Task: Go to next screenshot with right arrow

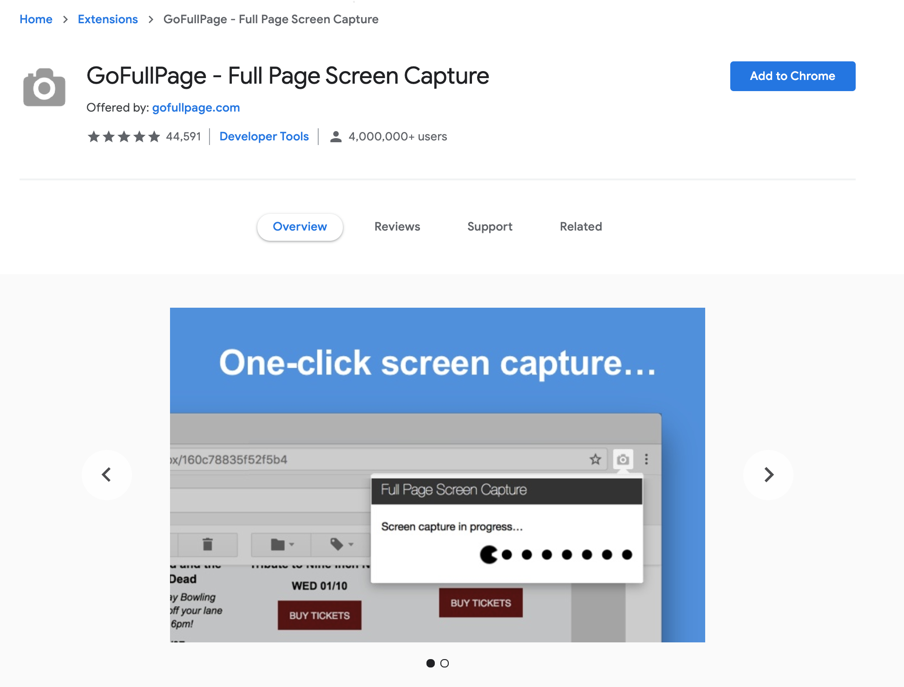Action: [768, 475]
